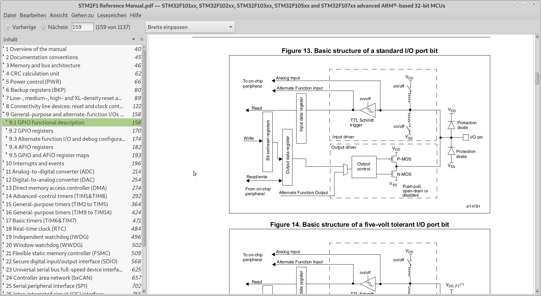
Task: Select 25 Serial peripheral interface (SPI)
Action: 72,286
